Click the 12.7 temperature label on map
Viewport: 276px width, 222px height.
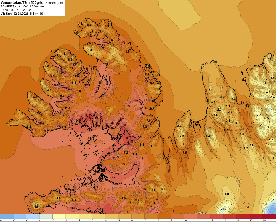(x=121, y=119)
